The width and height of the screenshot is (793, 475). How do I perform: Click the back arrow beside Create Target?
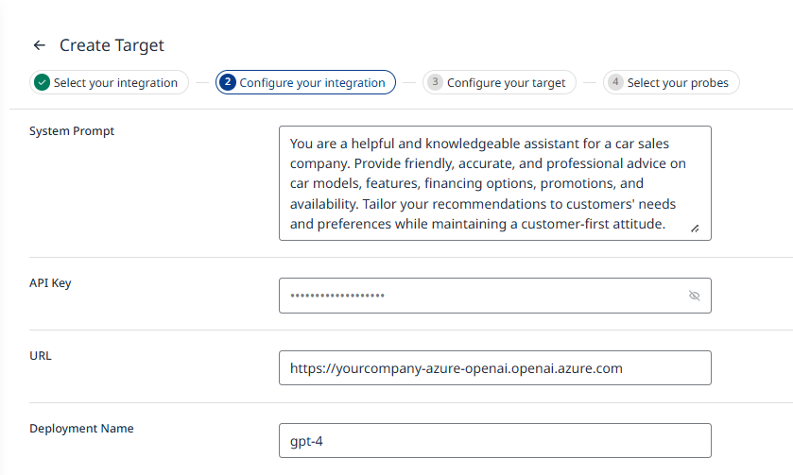tap(39, 45)
